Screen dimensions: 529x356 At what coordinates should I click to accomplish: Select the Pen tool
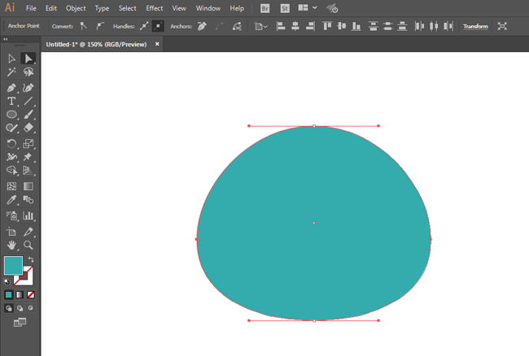click(x=11, y=87)
